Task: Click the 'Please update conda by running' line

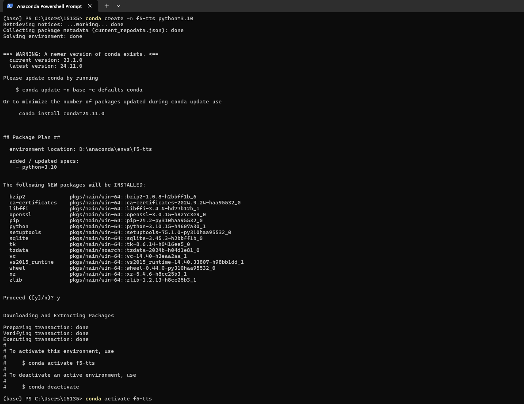Action: 51,78
